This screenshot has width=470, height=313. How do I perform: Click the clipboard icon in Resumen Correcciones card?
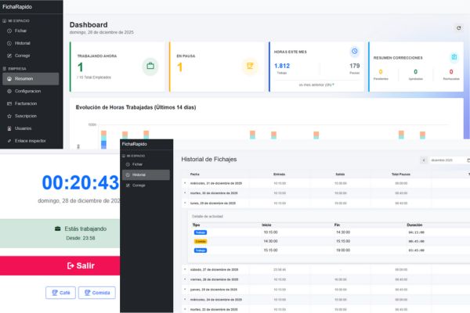(454, 57)
